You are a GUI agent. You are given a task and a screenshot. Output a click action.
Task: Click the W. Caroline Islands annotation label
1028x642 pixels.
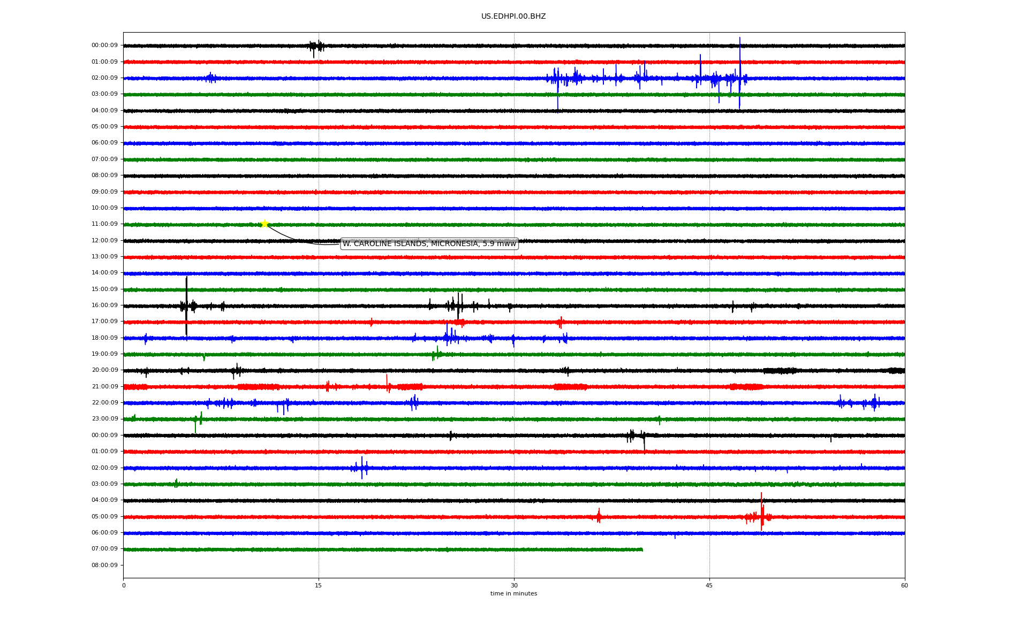pyautogui.click(x=429, y=244)
